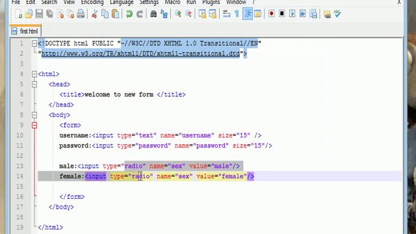Click the 'username:' label text on line 10

pyautogui.click(x=75, y=135)
